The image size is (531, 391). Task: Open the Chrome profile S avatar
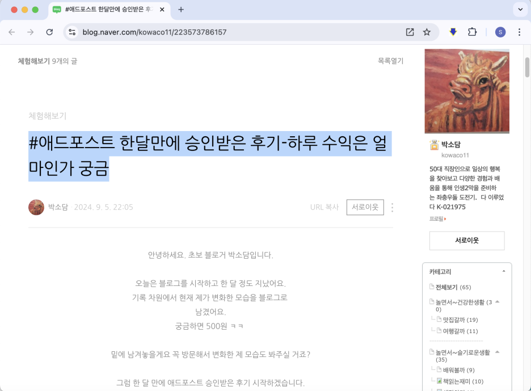coord(500,32)
